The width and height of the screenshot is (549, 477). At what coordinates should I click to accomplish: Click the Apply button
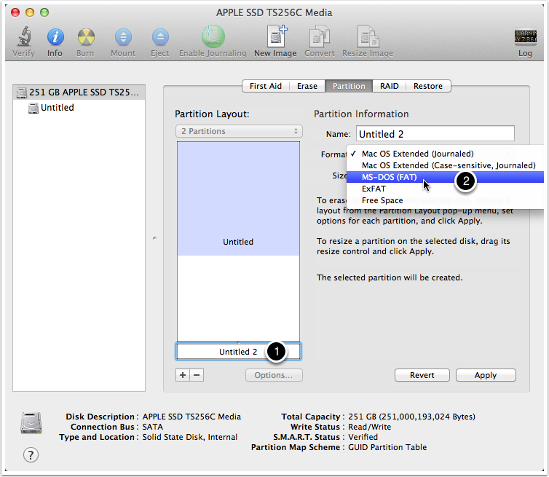(486, 375)
